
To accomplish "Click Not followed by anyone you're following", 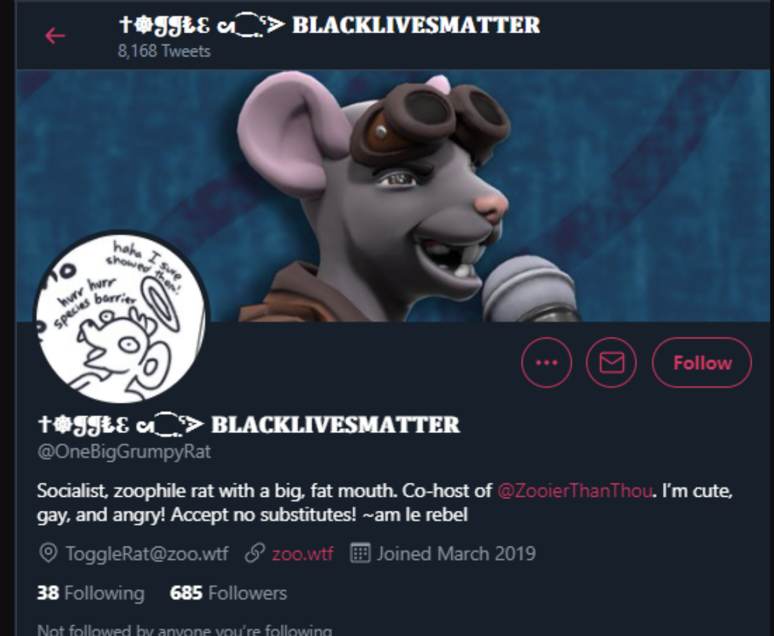I will point(185,630).
